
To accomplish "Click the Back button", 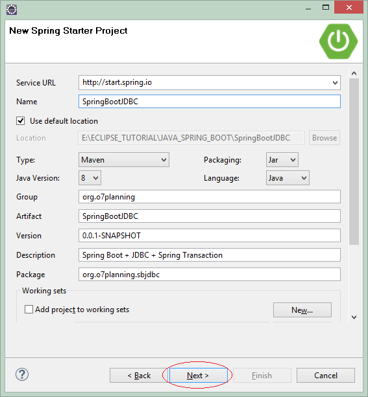I will click(139, 375).
